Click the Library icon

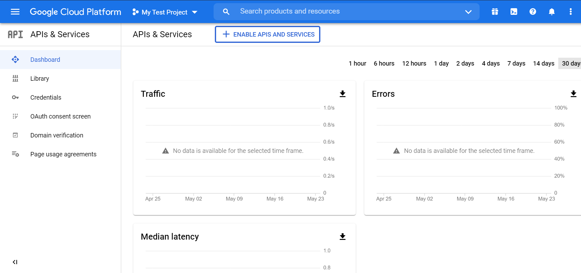15,78
